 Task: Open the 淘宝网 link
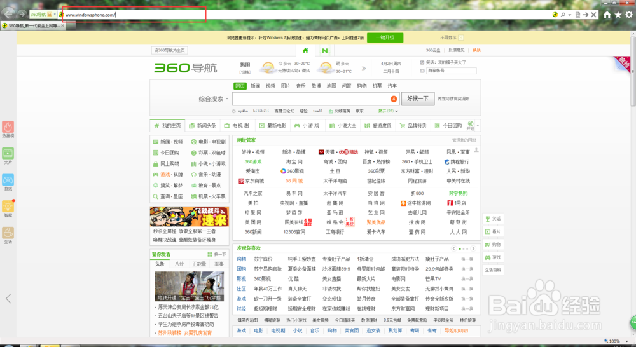coord(294,162)
